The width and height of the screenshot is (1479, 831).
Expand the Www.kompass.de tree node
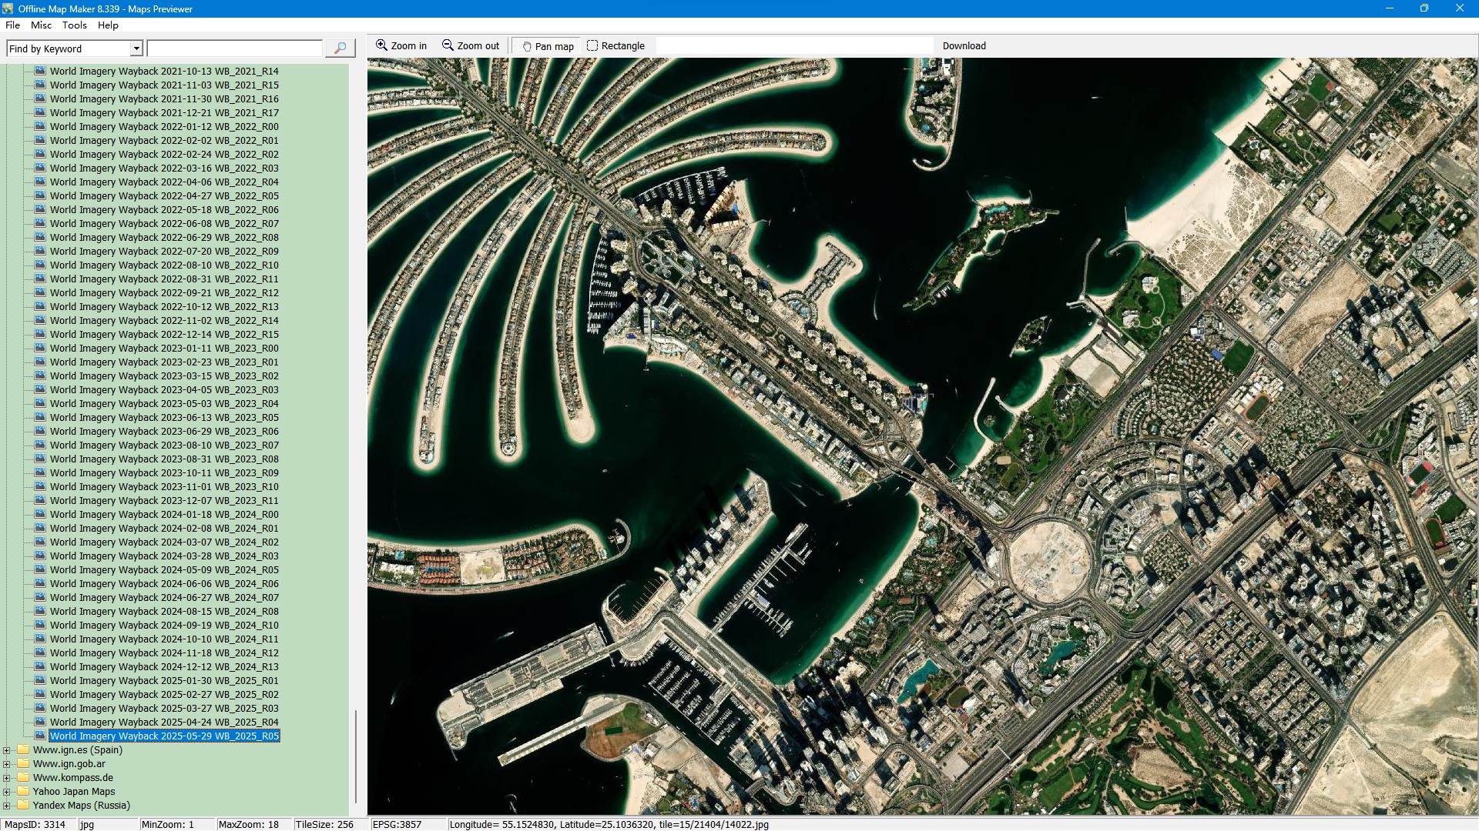[x=7, y=778]
